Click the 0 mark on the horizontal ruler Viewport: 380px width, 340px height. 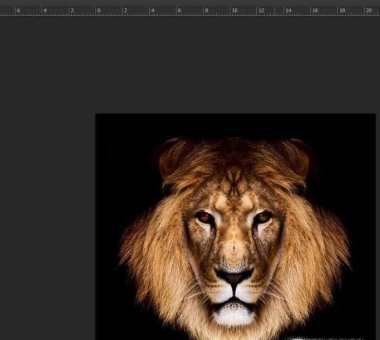pos(98,11)
